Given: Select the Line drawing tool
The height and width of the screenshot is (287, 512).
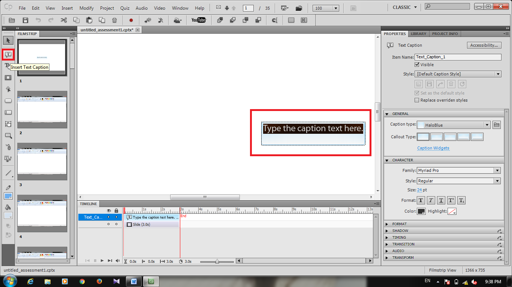Looking at the screenshot, I should point(8,173).
